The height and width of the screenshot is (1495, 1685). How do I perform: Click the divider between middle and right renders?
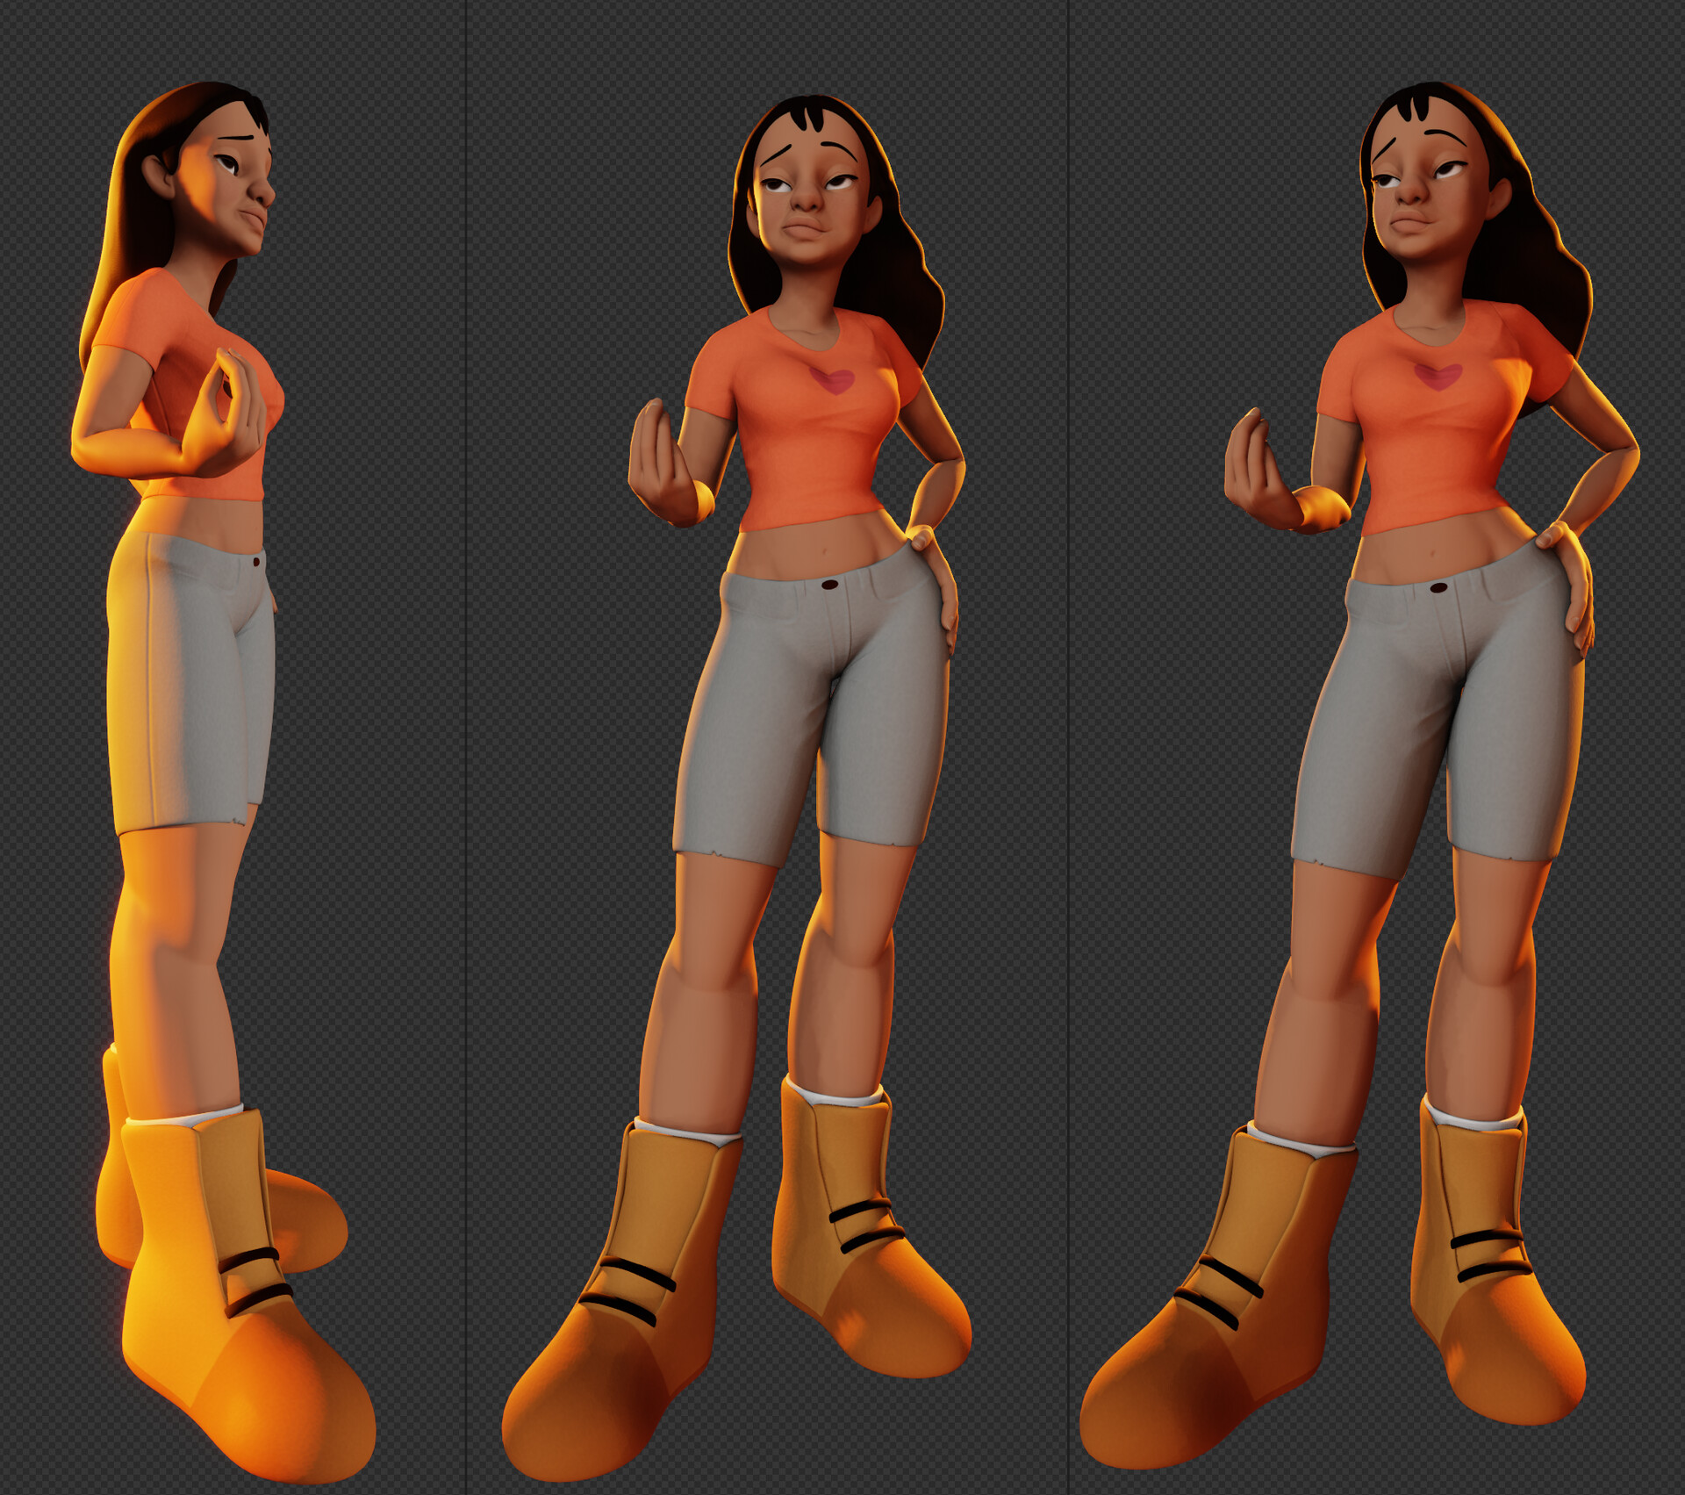click(1068, 746)
